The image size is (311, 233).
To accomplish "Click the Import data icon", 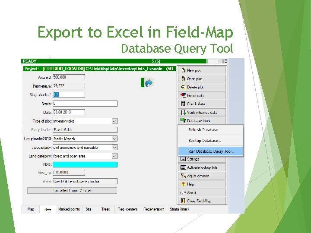I will coord(183,95).
